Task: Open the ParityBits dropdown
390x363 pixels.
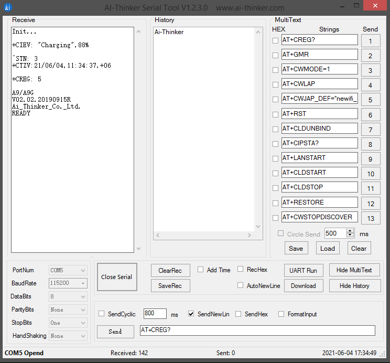Action: pyautogui.click(x=68, y=309)
